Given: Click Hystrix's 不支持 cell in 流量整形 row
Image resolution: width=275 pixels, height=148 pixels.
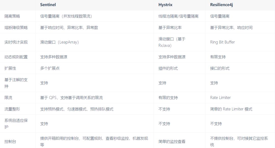Looking at the screenshot, I should [164, 109].
